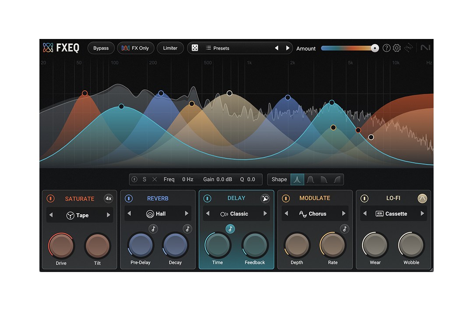Image resolution: width=473 pixels, height=311 pixels.
Task: Click the FXEQ logo icon
Action: [x=48, y=48]
